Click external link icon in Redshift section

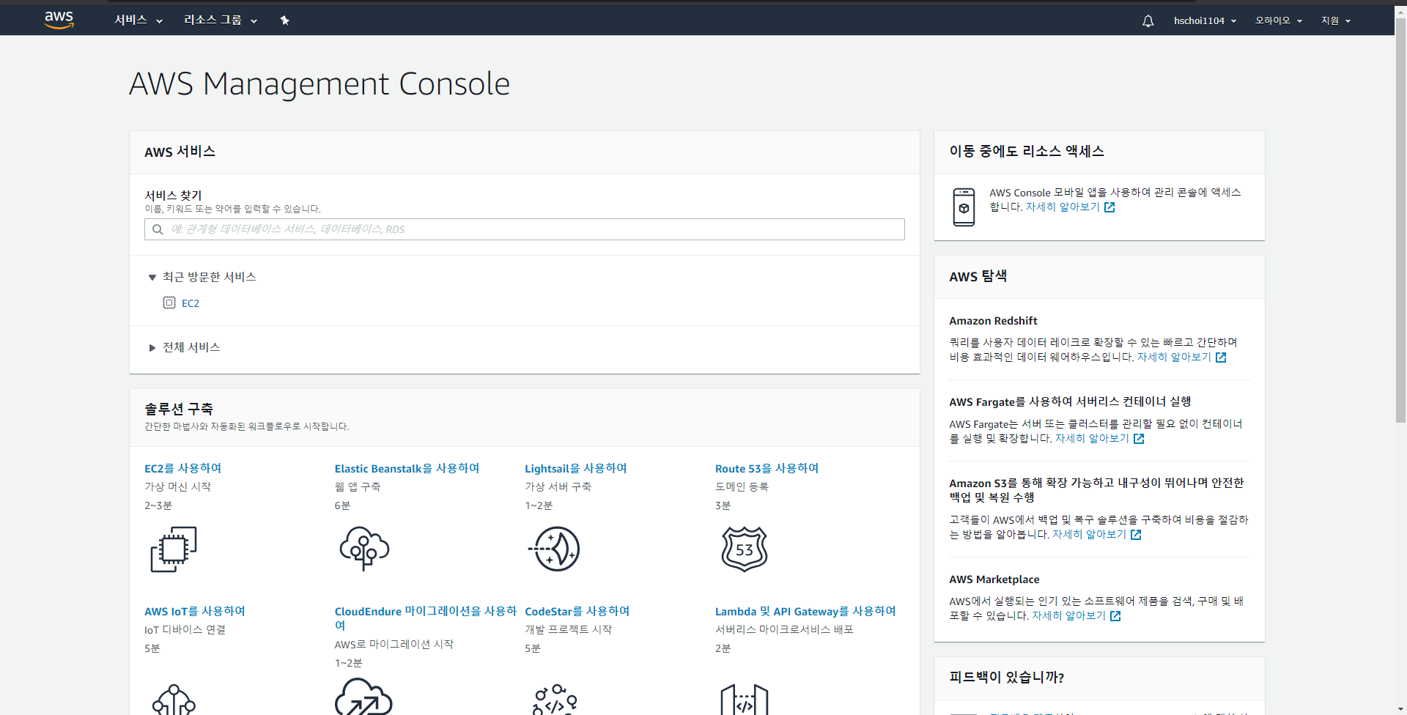click(x=1221, y=357)
